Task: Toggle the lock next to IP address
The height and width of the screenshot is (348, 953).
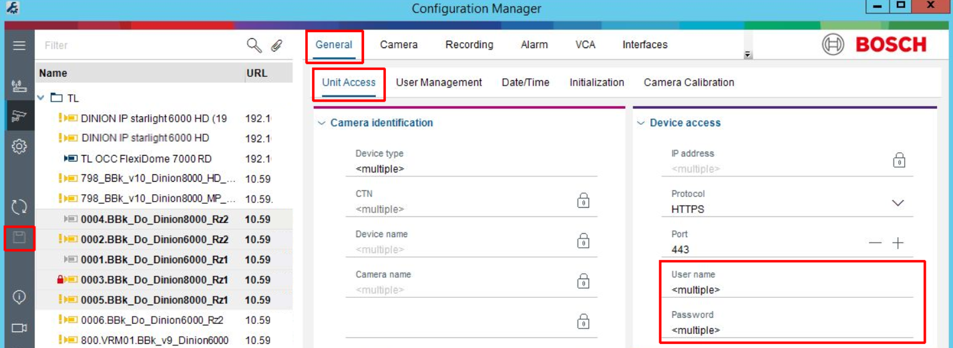Action: click(899, 160)
